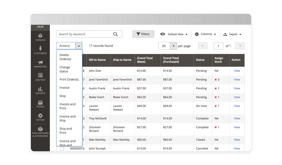Tick the checkbox for order 000000010
The image size is (282, 165).
tap(62, 148)
